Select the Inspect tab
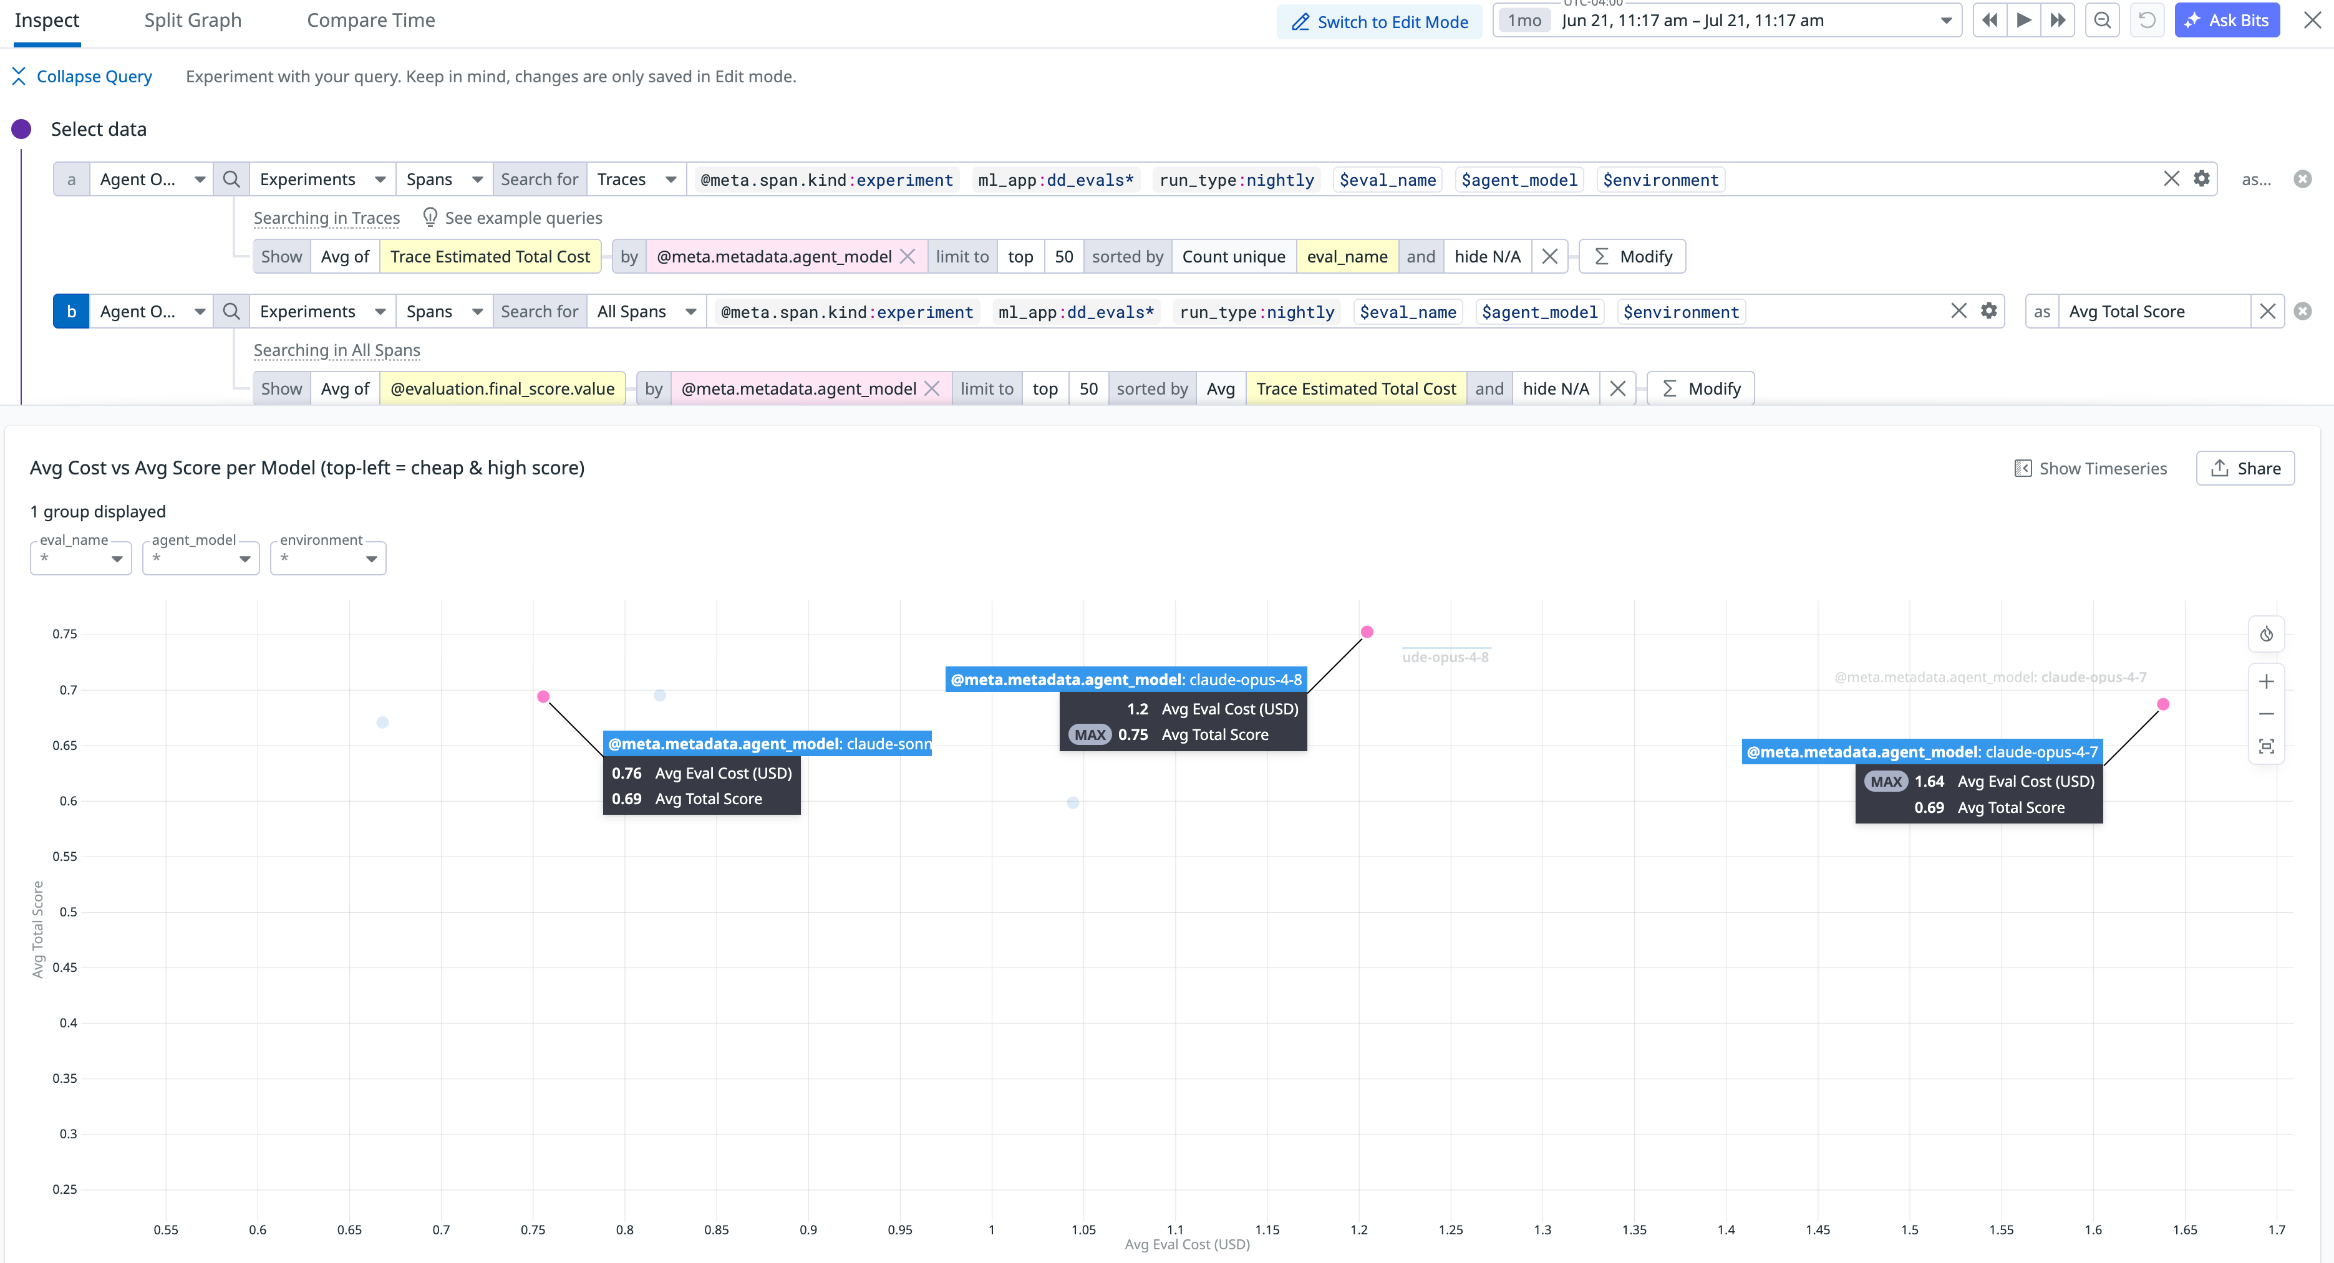The image size is (2334, 1263). click(47, 21)
